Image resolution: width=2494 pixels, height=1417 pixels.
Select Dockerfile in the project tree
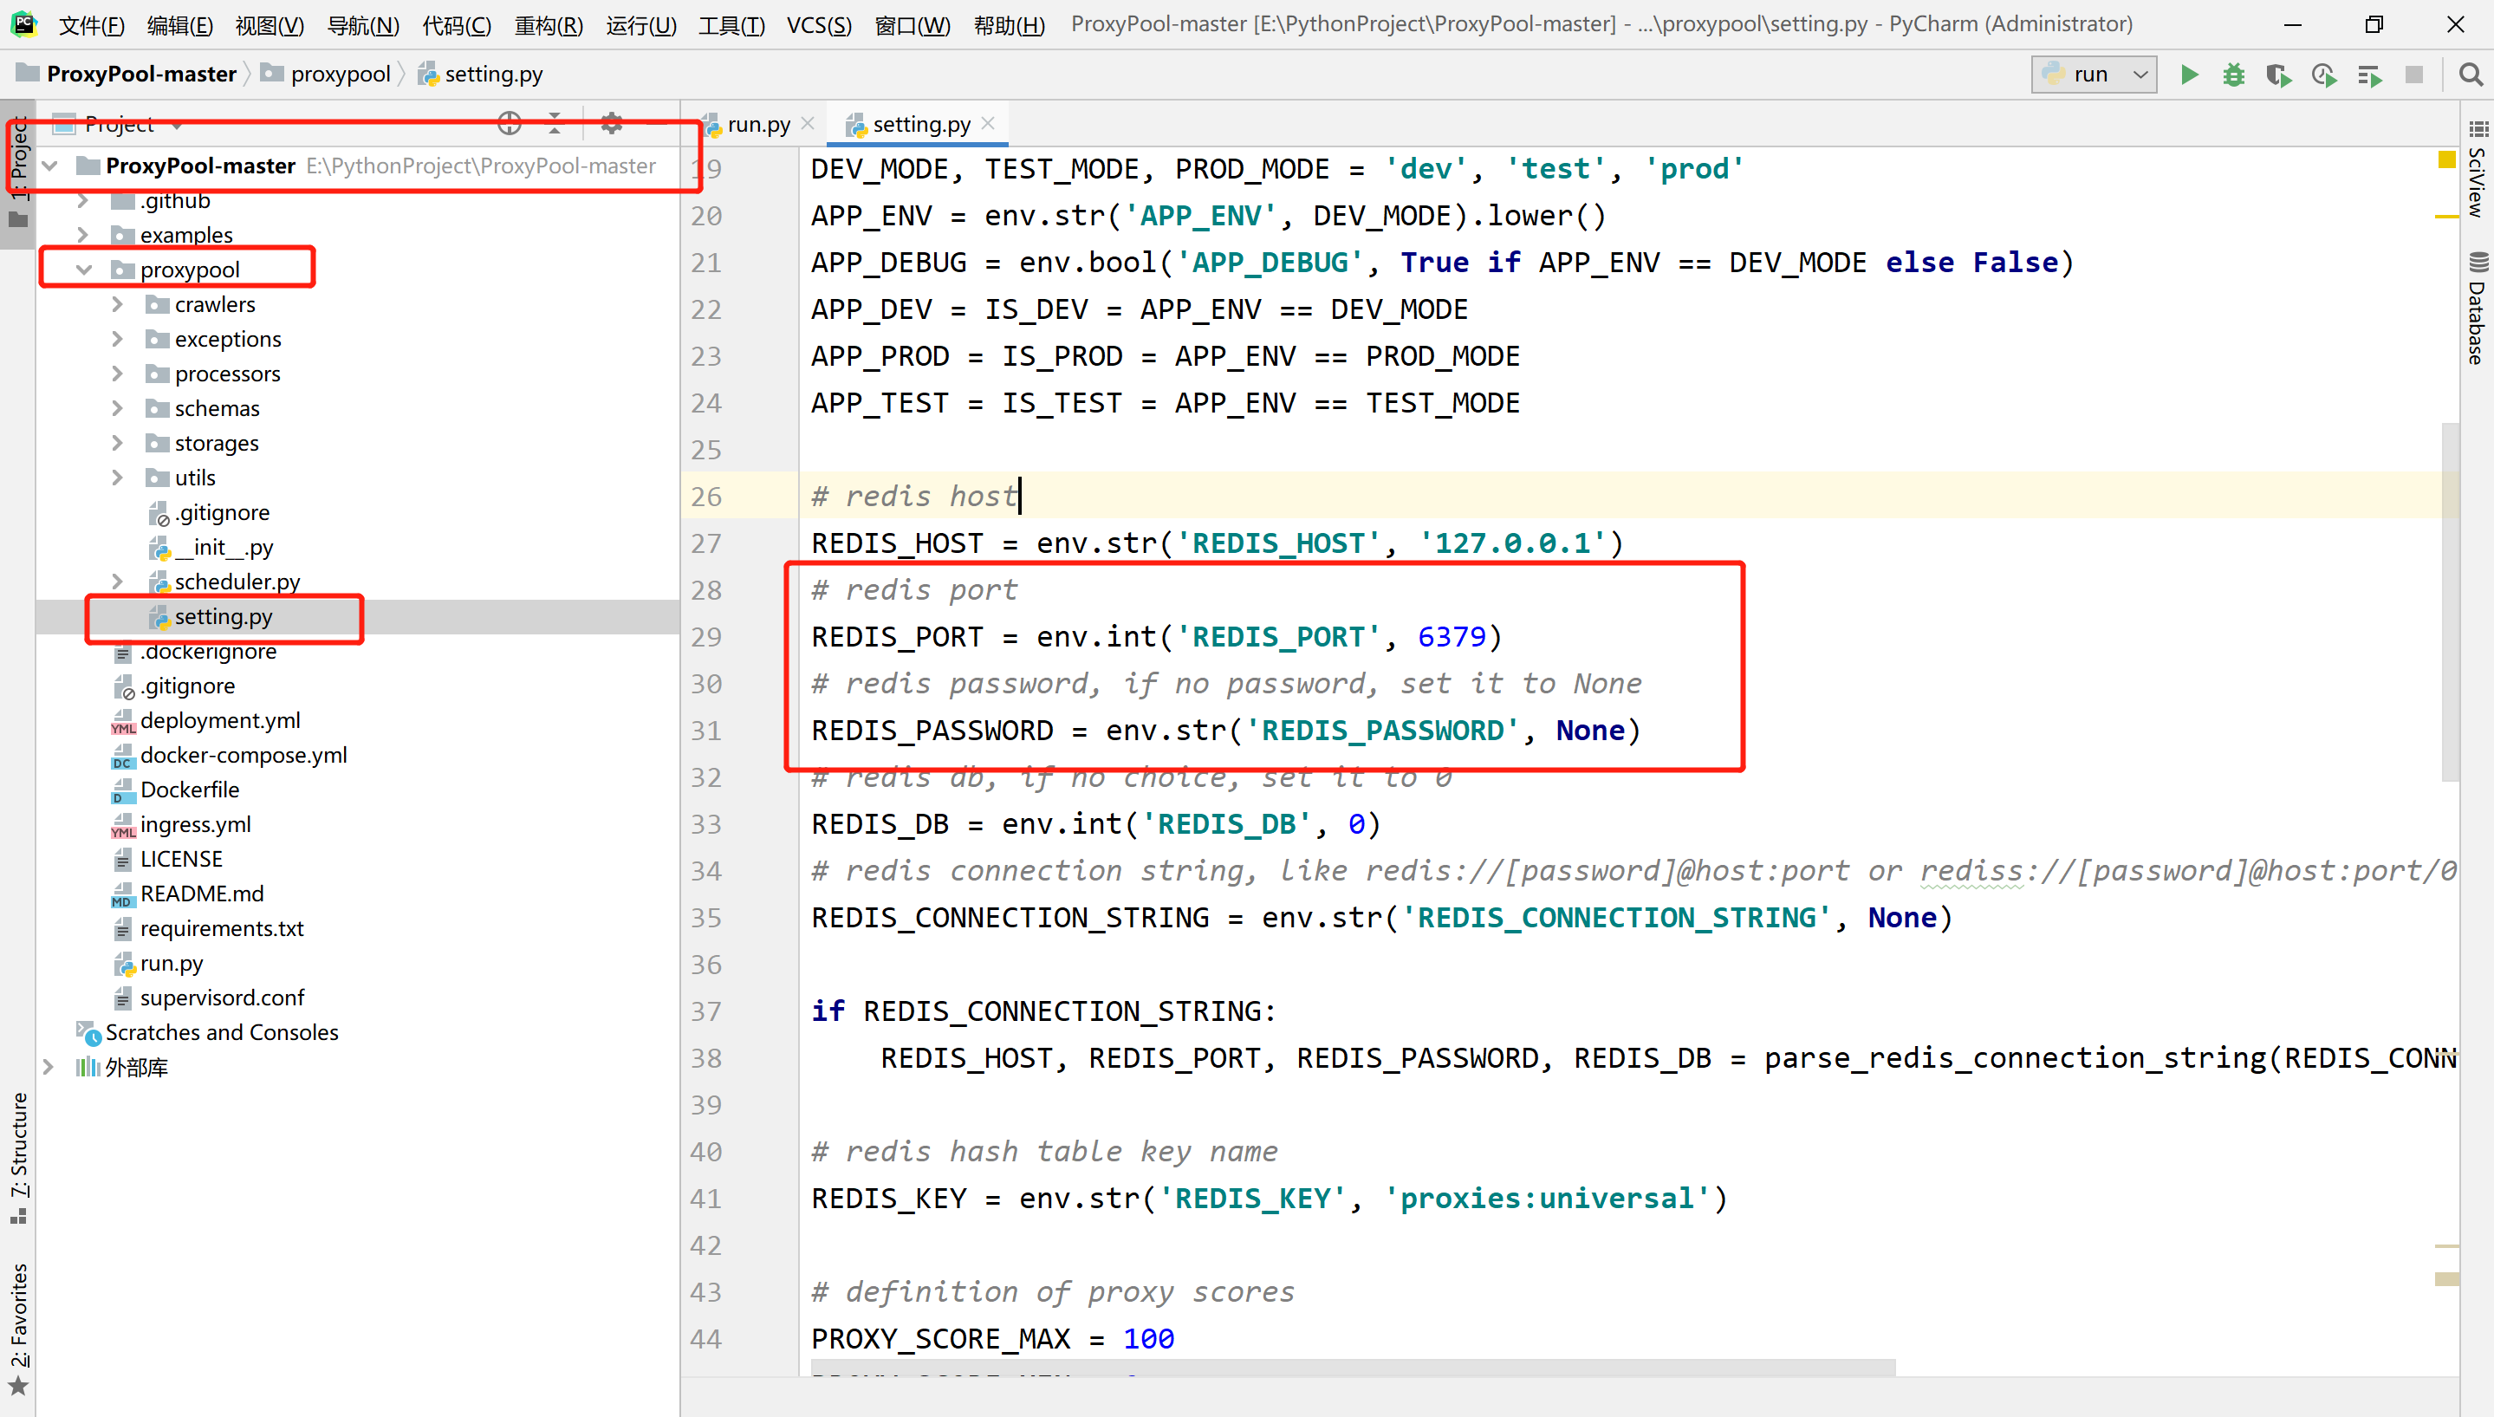pos(189,790)
